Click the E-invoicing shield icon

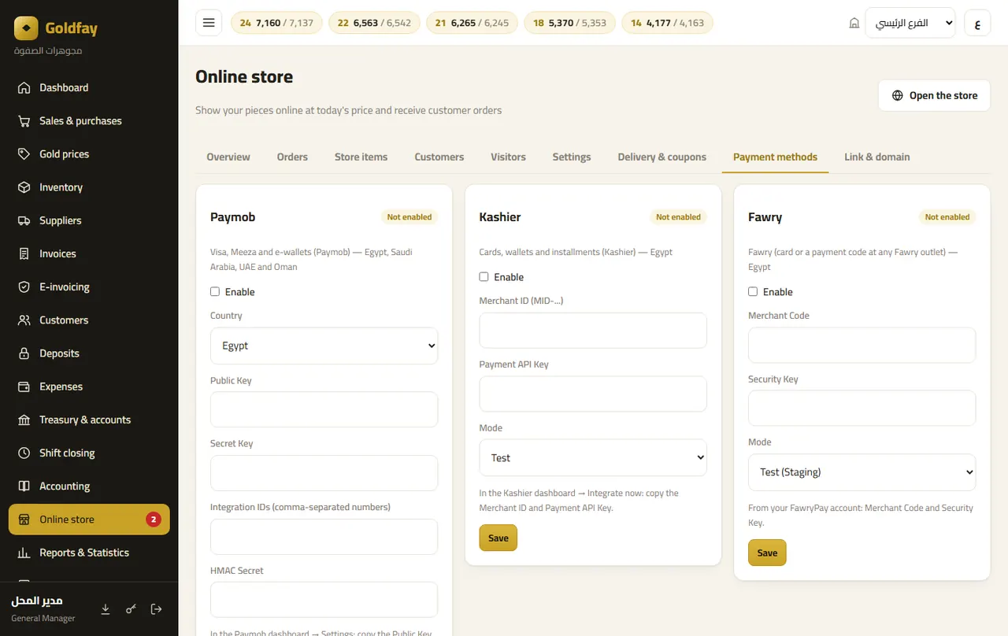click(x=24, y=287)
